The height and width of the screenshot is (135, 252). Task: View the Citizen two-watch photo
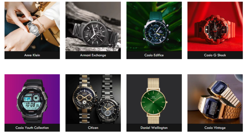(x=93, y=99)
